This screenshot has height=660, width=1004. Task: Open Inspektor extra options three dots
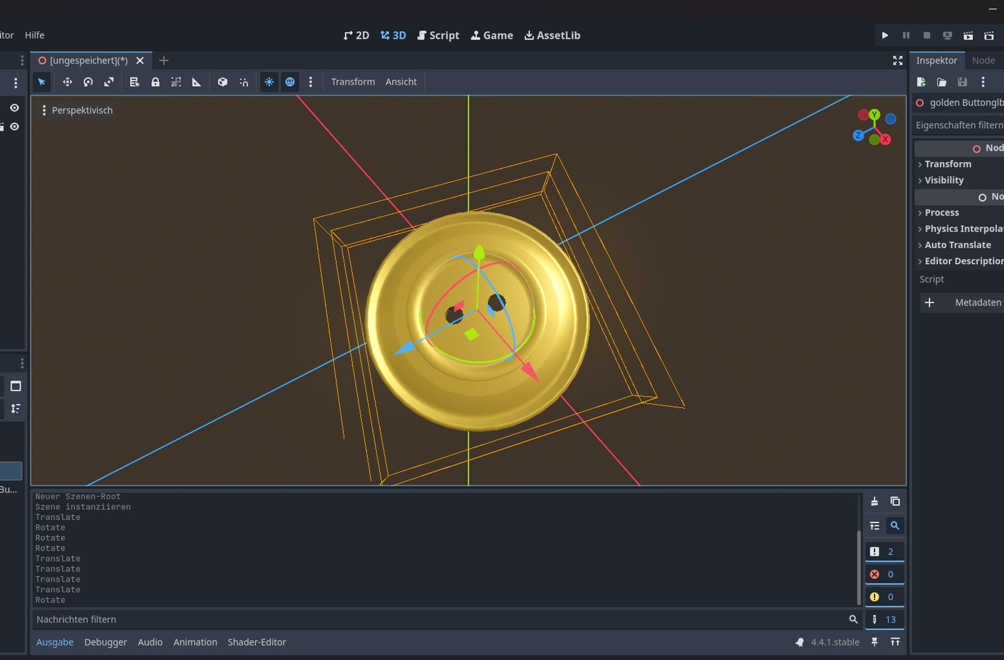tap(983, 82)
